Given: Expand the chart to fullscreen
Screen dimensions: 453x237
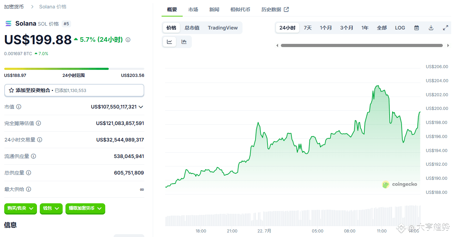Looking at the screenshot, I should (445, 28).
